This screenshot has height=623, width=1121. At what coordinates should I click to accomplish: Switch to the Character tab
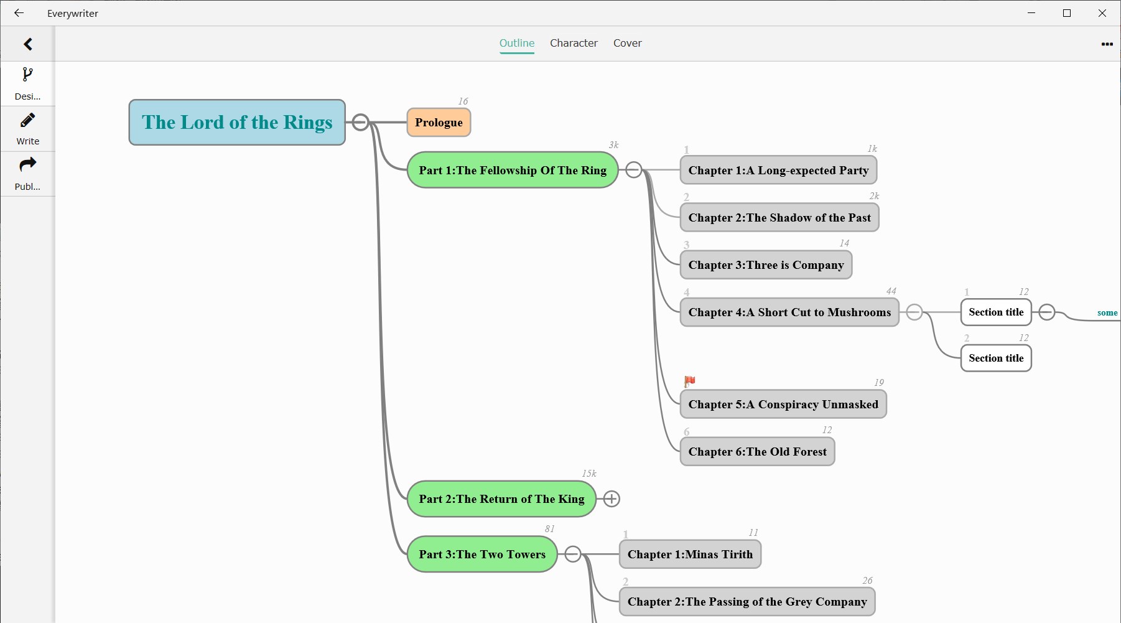[x=574, y=43]
